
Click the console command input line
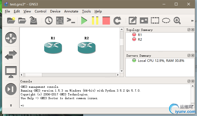[x=103, y=105]
